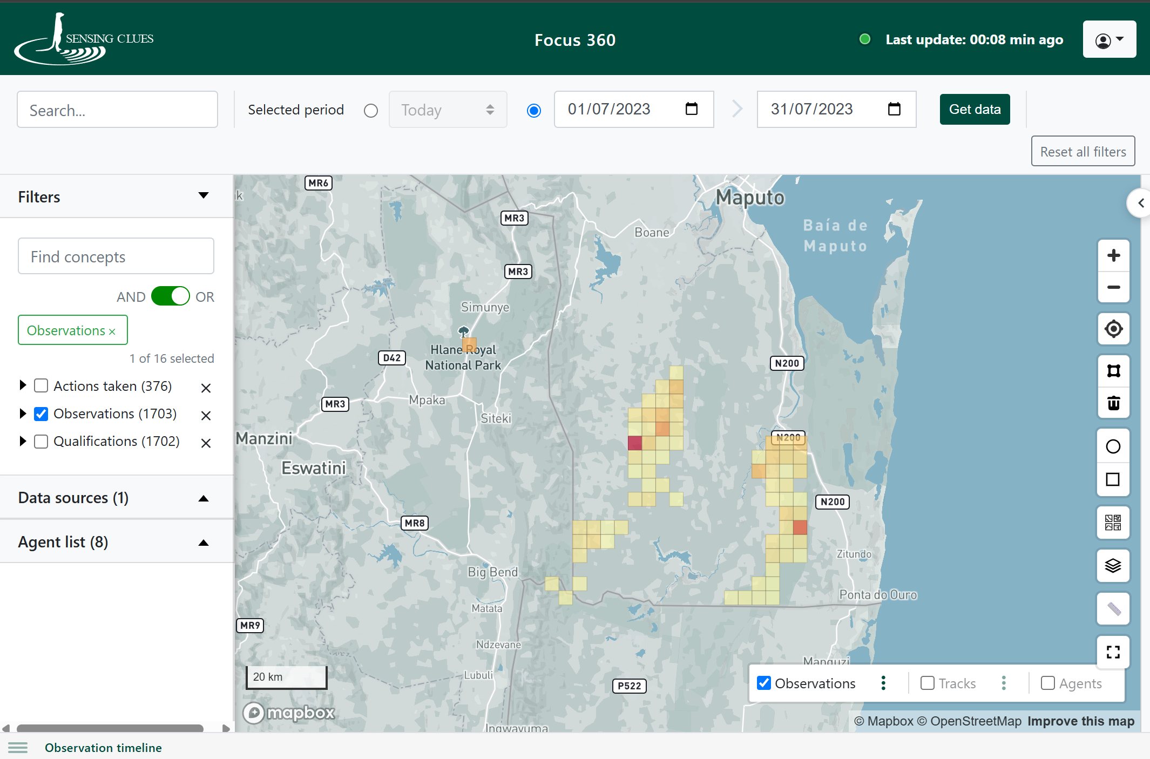Image resolution: width=1150 pixels, height=759 pixels.
Task: Click the date range arrow separator
Action: click(x=737, y=109)
